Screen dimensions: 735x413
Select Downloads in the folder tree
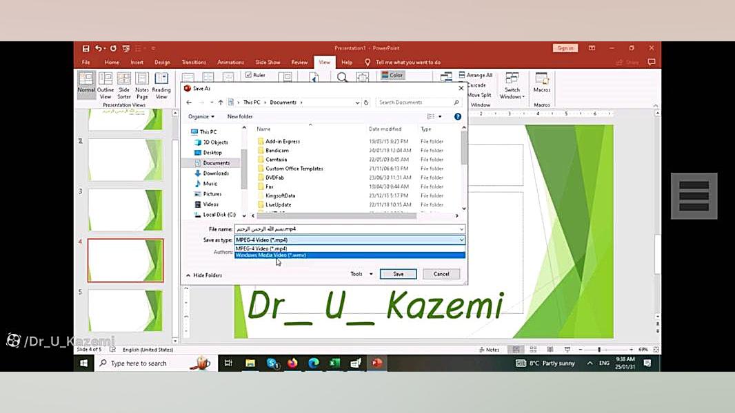(216, 173)
